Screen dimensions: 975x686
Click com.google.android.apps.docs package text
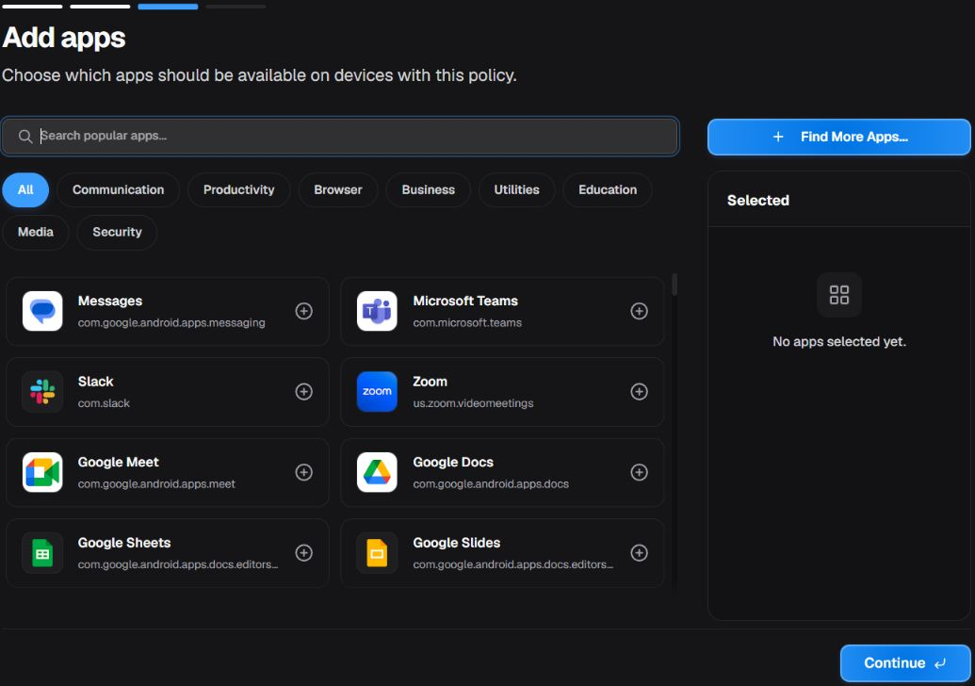[x=491, y=483]
